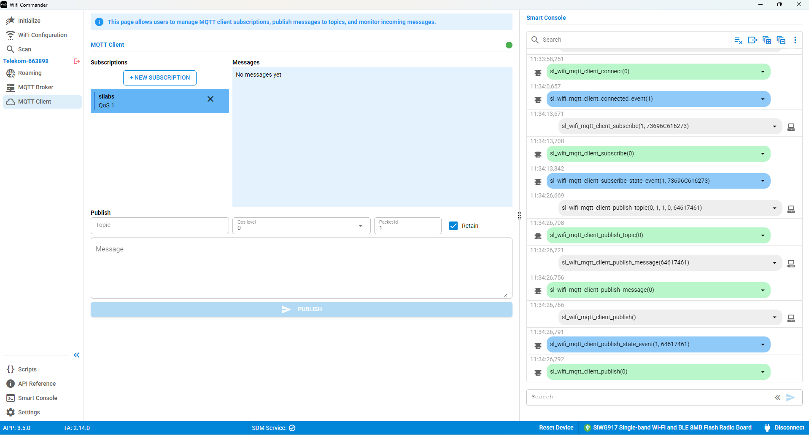Open Scripts section
This screenshot has height=435, width=809.
[42, 369]
